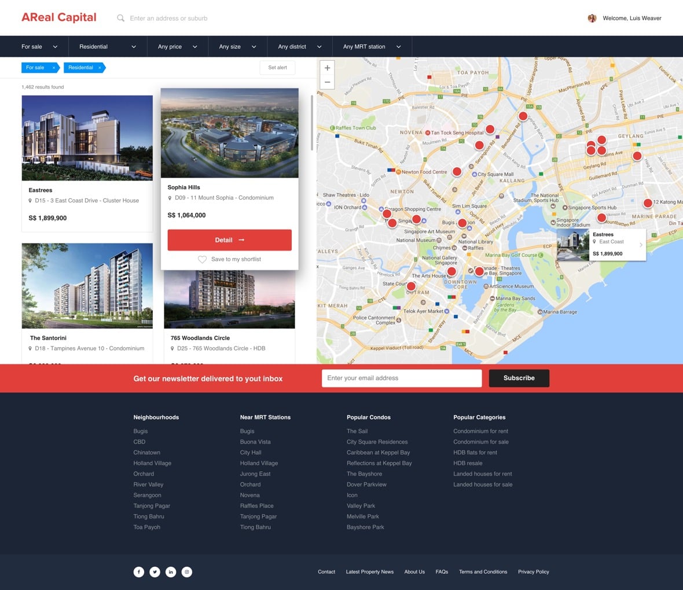This screenshot has height=590, width=683.
Task: Open Holland Village under Neighbourhoods
Action: (152, 463)
